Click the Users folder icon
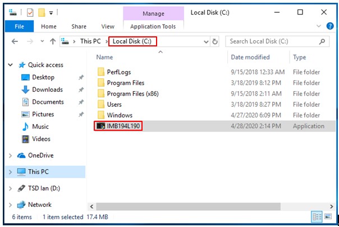The image size is (339, 227). [x=101, y=104]
